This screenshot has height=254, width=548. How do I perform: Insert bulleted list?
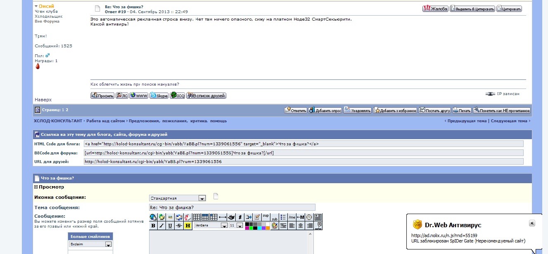[283, 217]
